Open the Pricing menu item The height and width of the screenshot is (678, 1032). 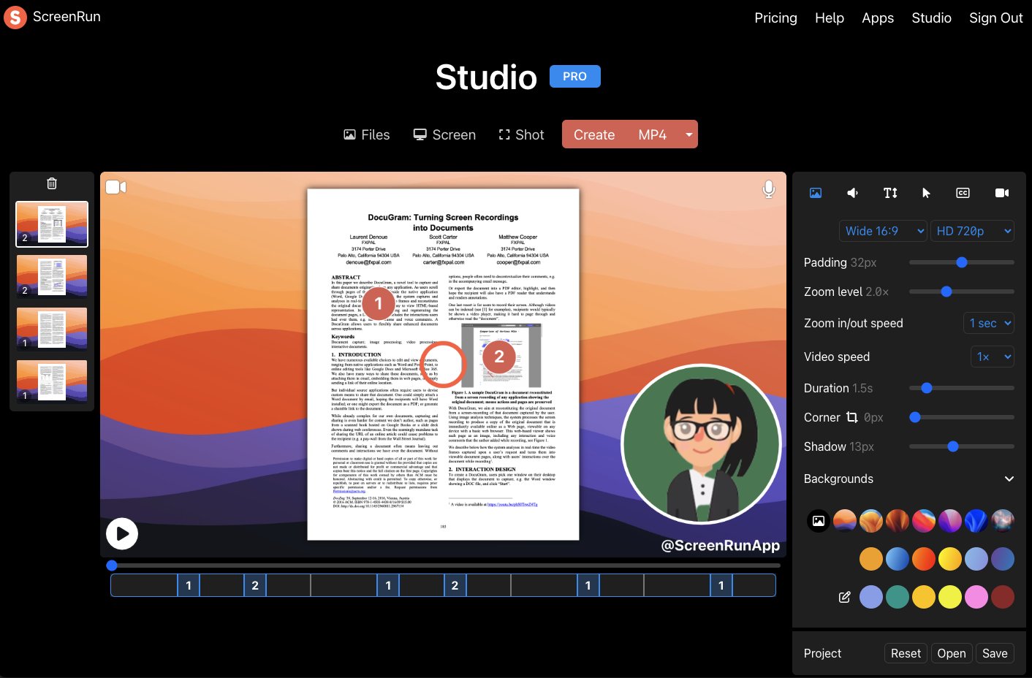[775, 18]
